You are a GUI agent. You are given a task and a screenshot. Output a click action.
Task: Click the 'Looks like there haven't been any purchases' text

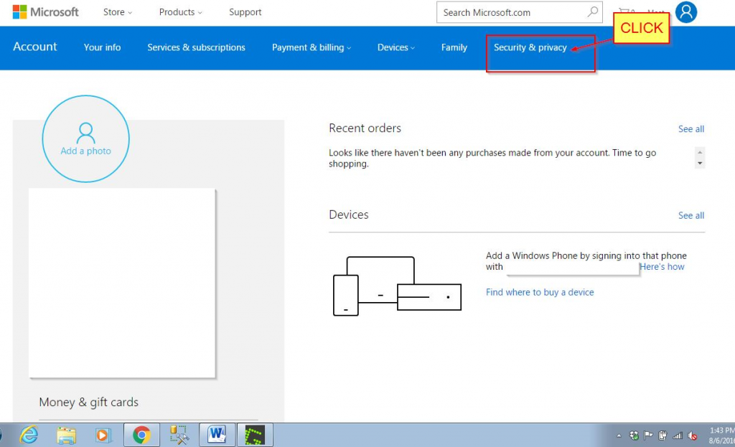click(492, 158)
